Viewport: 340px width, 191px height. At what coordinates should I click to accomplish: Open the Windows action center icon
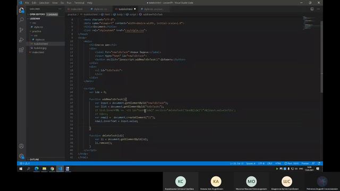[318, 169]
